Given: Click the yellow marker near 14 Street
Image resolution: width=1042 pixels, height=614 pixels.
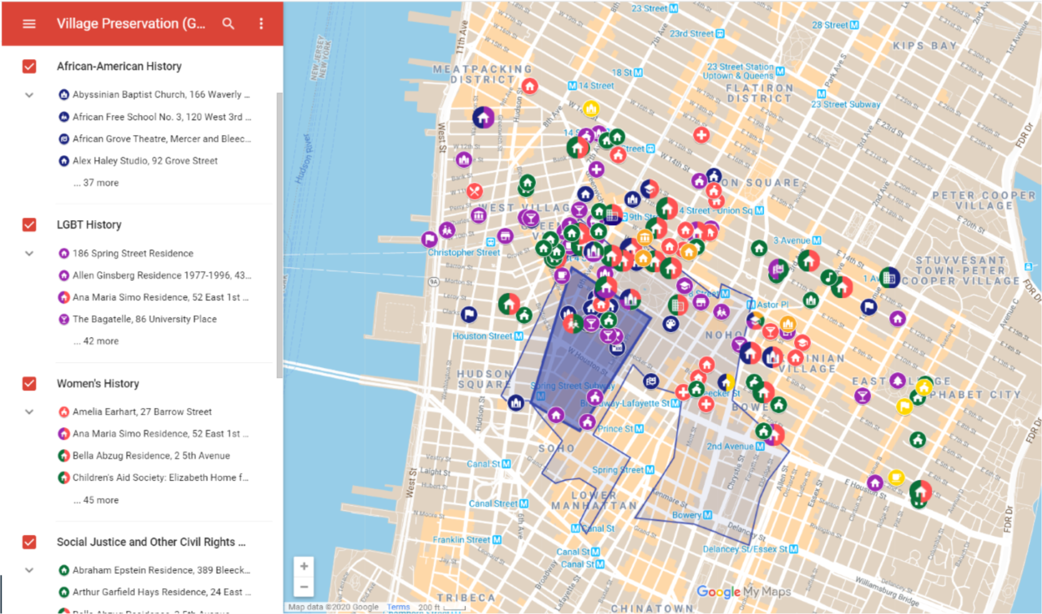Looking at the screenshot, I should 591,108.
